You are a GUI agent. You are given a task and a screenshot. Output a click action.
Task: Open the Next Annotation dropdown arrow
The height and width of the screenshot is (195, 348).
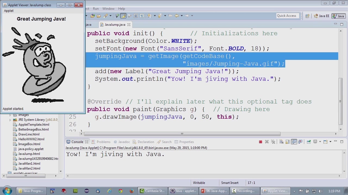click(x=154, y=16)
